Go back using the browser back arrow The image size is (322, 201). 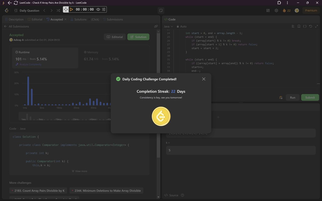click(9, 3)
